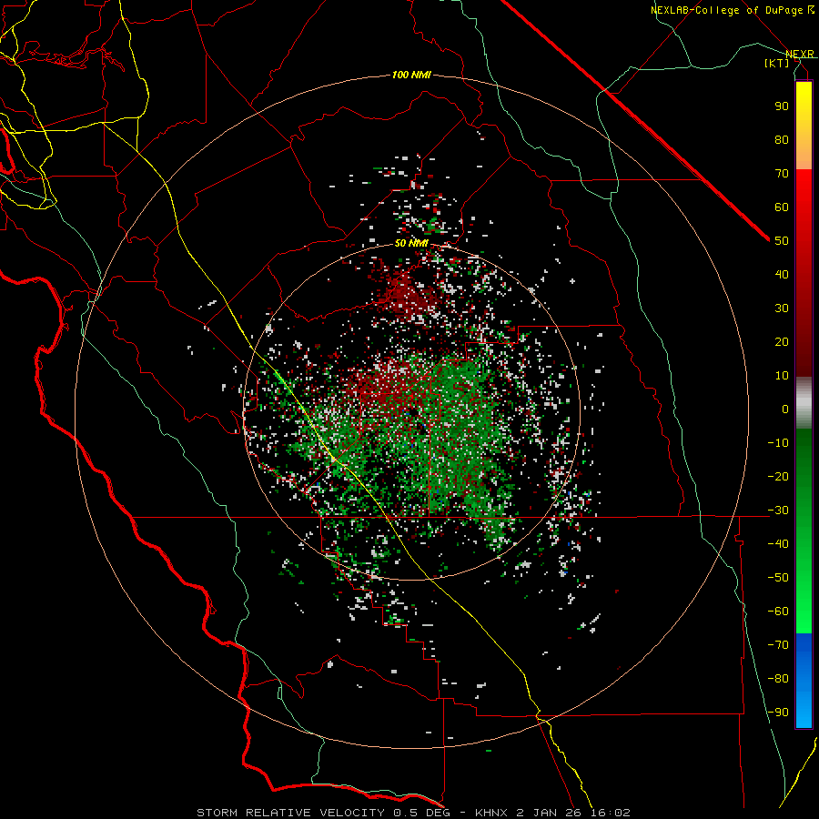This screenshot has width=819, height=819.
Task: Click the 70 value on velocity scale
Action: pyautogui.click(x=782, y=174)
